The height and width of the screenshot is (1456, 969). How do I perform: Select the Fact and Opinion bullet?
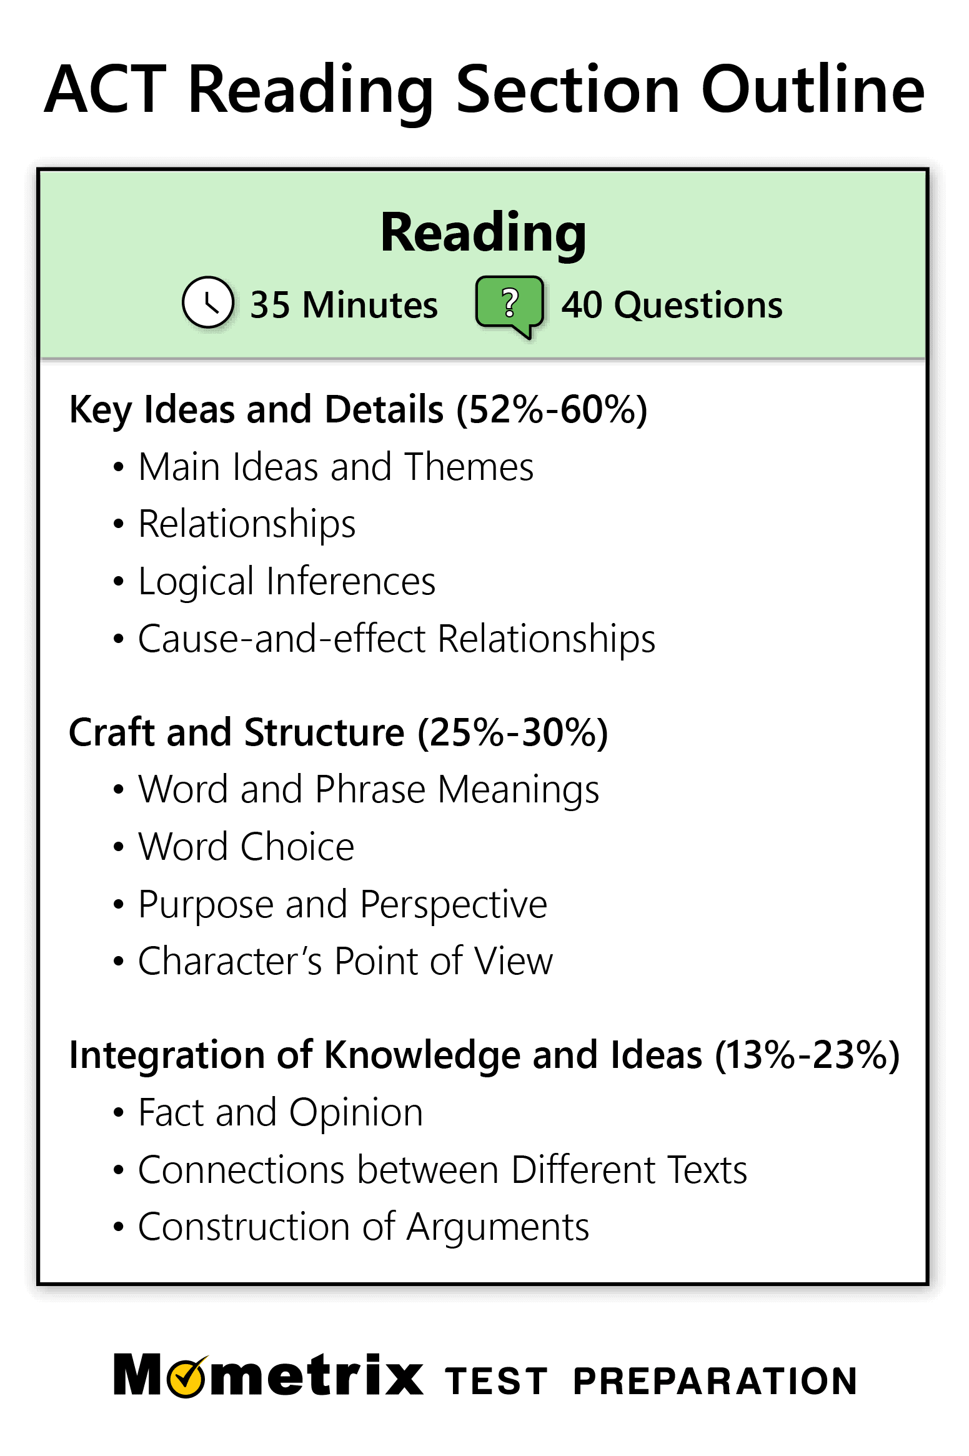[281, 1113]
